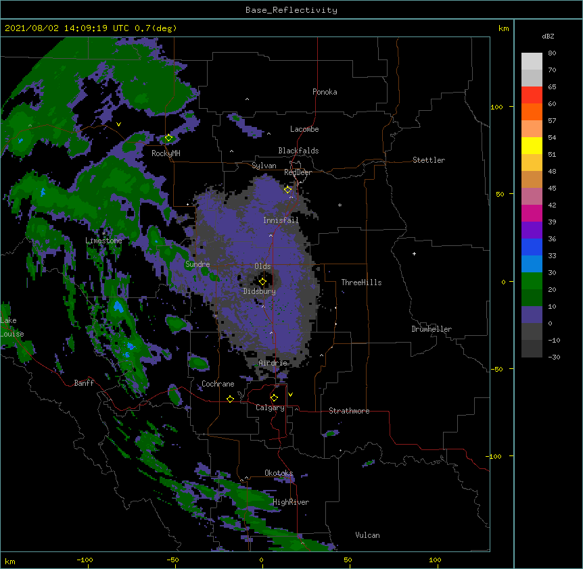Click the Innisfail city label
The height and width of the screenshot is (569, 583).
click(x=281, y=220)
